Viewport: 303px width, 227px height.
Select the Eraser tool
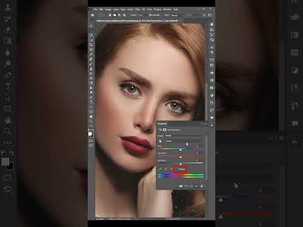(x=91, y=78)
